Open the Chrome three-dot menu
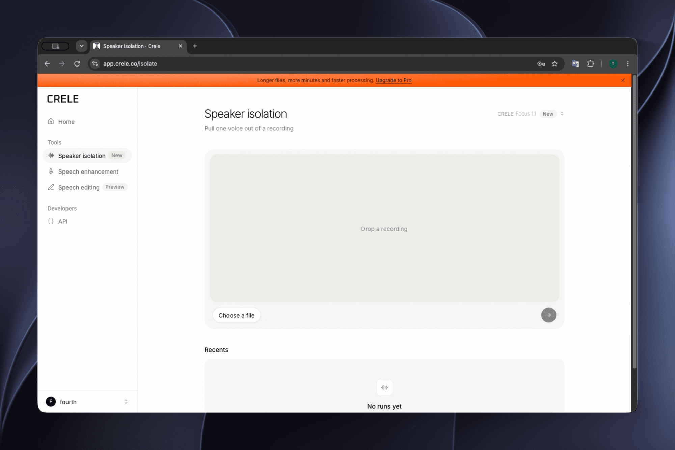This screenshot has width=675, height=450. tap(628, 64)
